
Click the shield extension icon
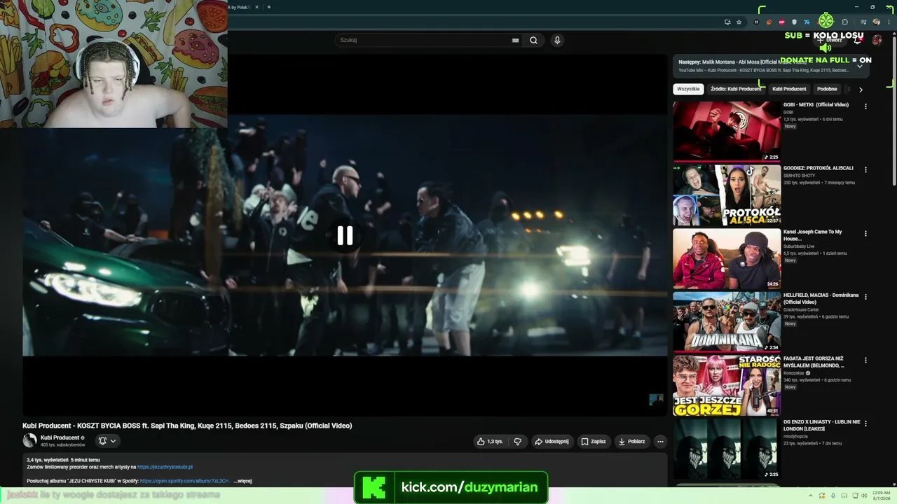pos(794,22)
